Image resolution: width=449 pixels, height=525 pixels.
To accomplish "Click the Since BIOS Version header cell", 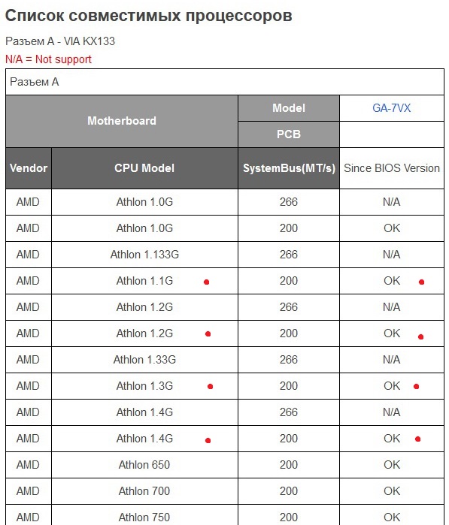I will tap(392, 168).
